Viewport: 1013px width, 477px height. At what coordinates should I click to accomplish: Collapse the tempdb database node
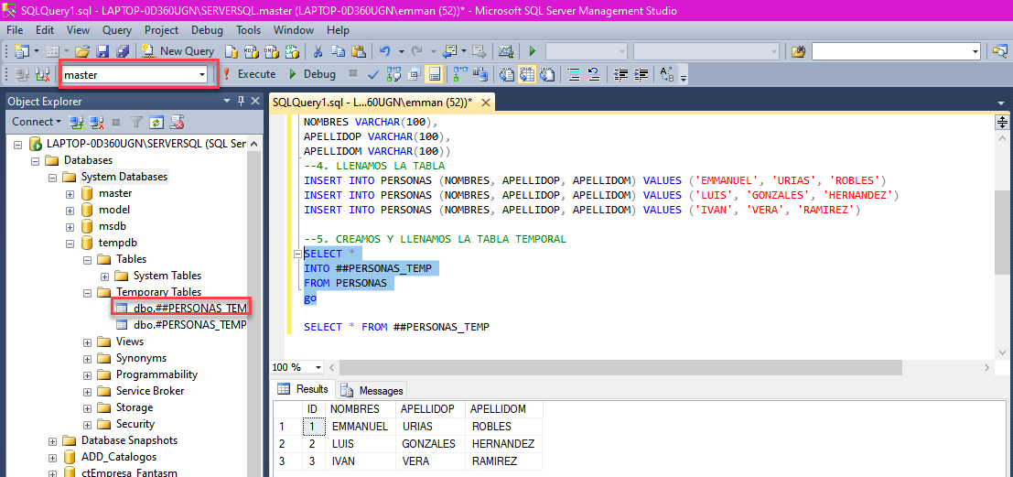click(x=70, y=244)
